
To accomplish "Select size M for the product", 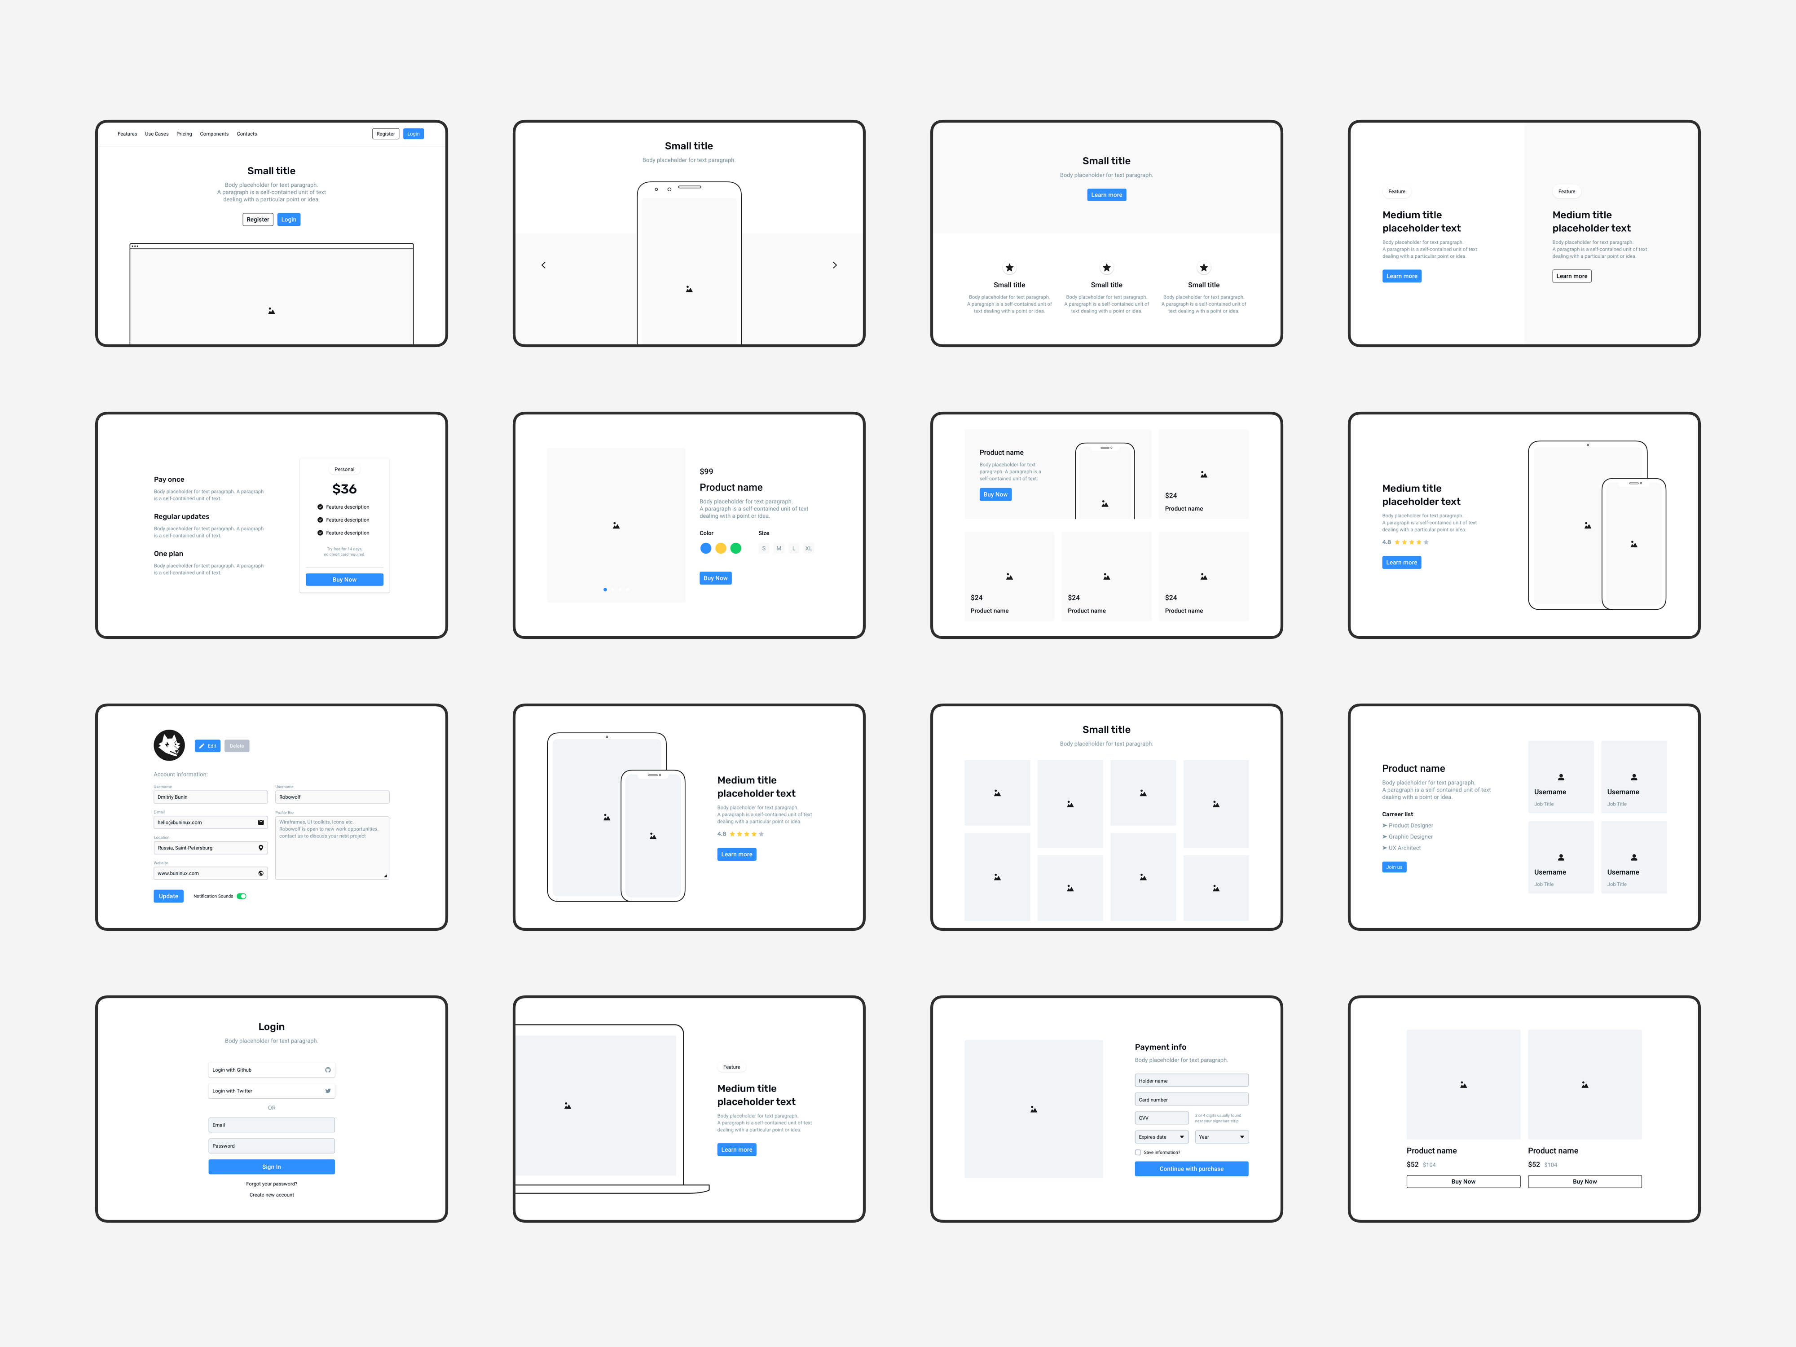I will [779, 548].
